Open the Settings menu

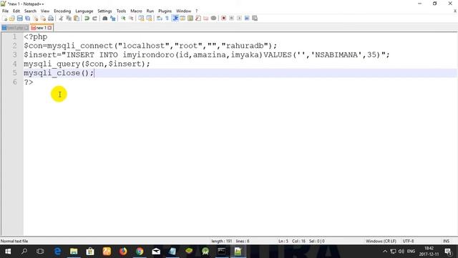tap(104, 11)
